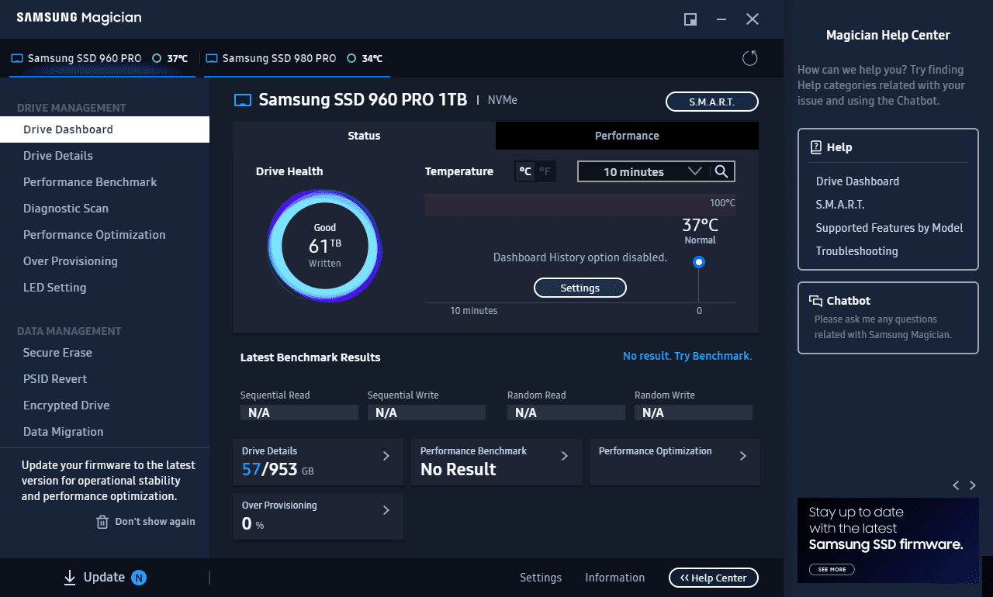The height and width of the screenshot is (597, 993).
Task: Click the next banner arrow in Help Center
Action: point(973,485)
